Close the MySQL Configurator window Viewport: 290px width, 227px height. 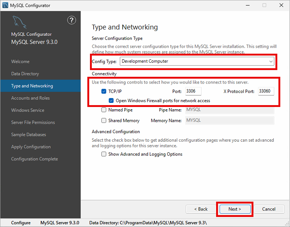pyautogui.click(x=281, y=5)
